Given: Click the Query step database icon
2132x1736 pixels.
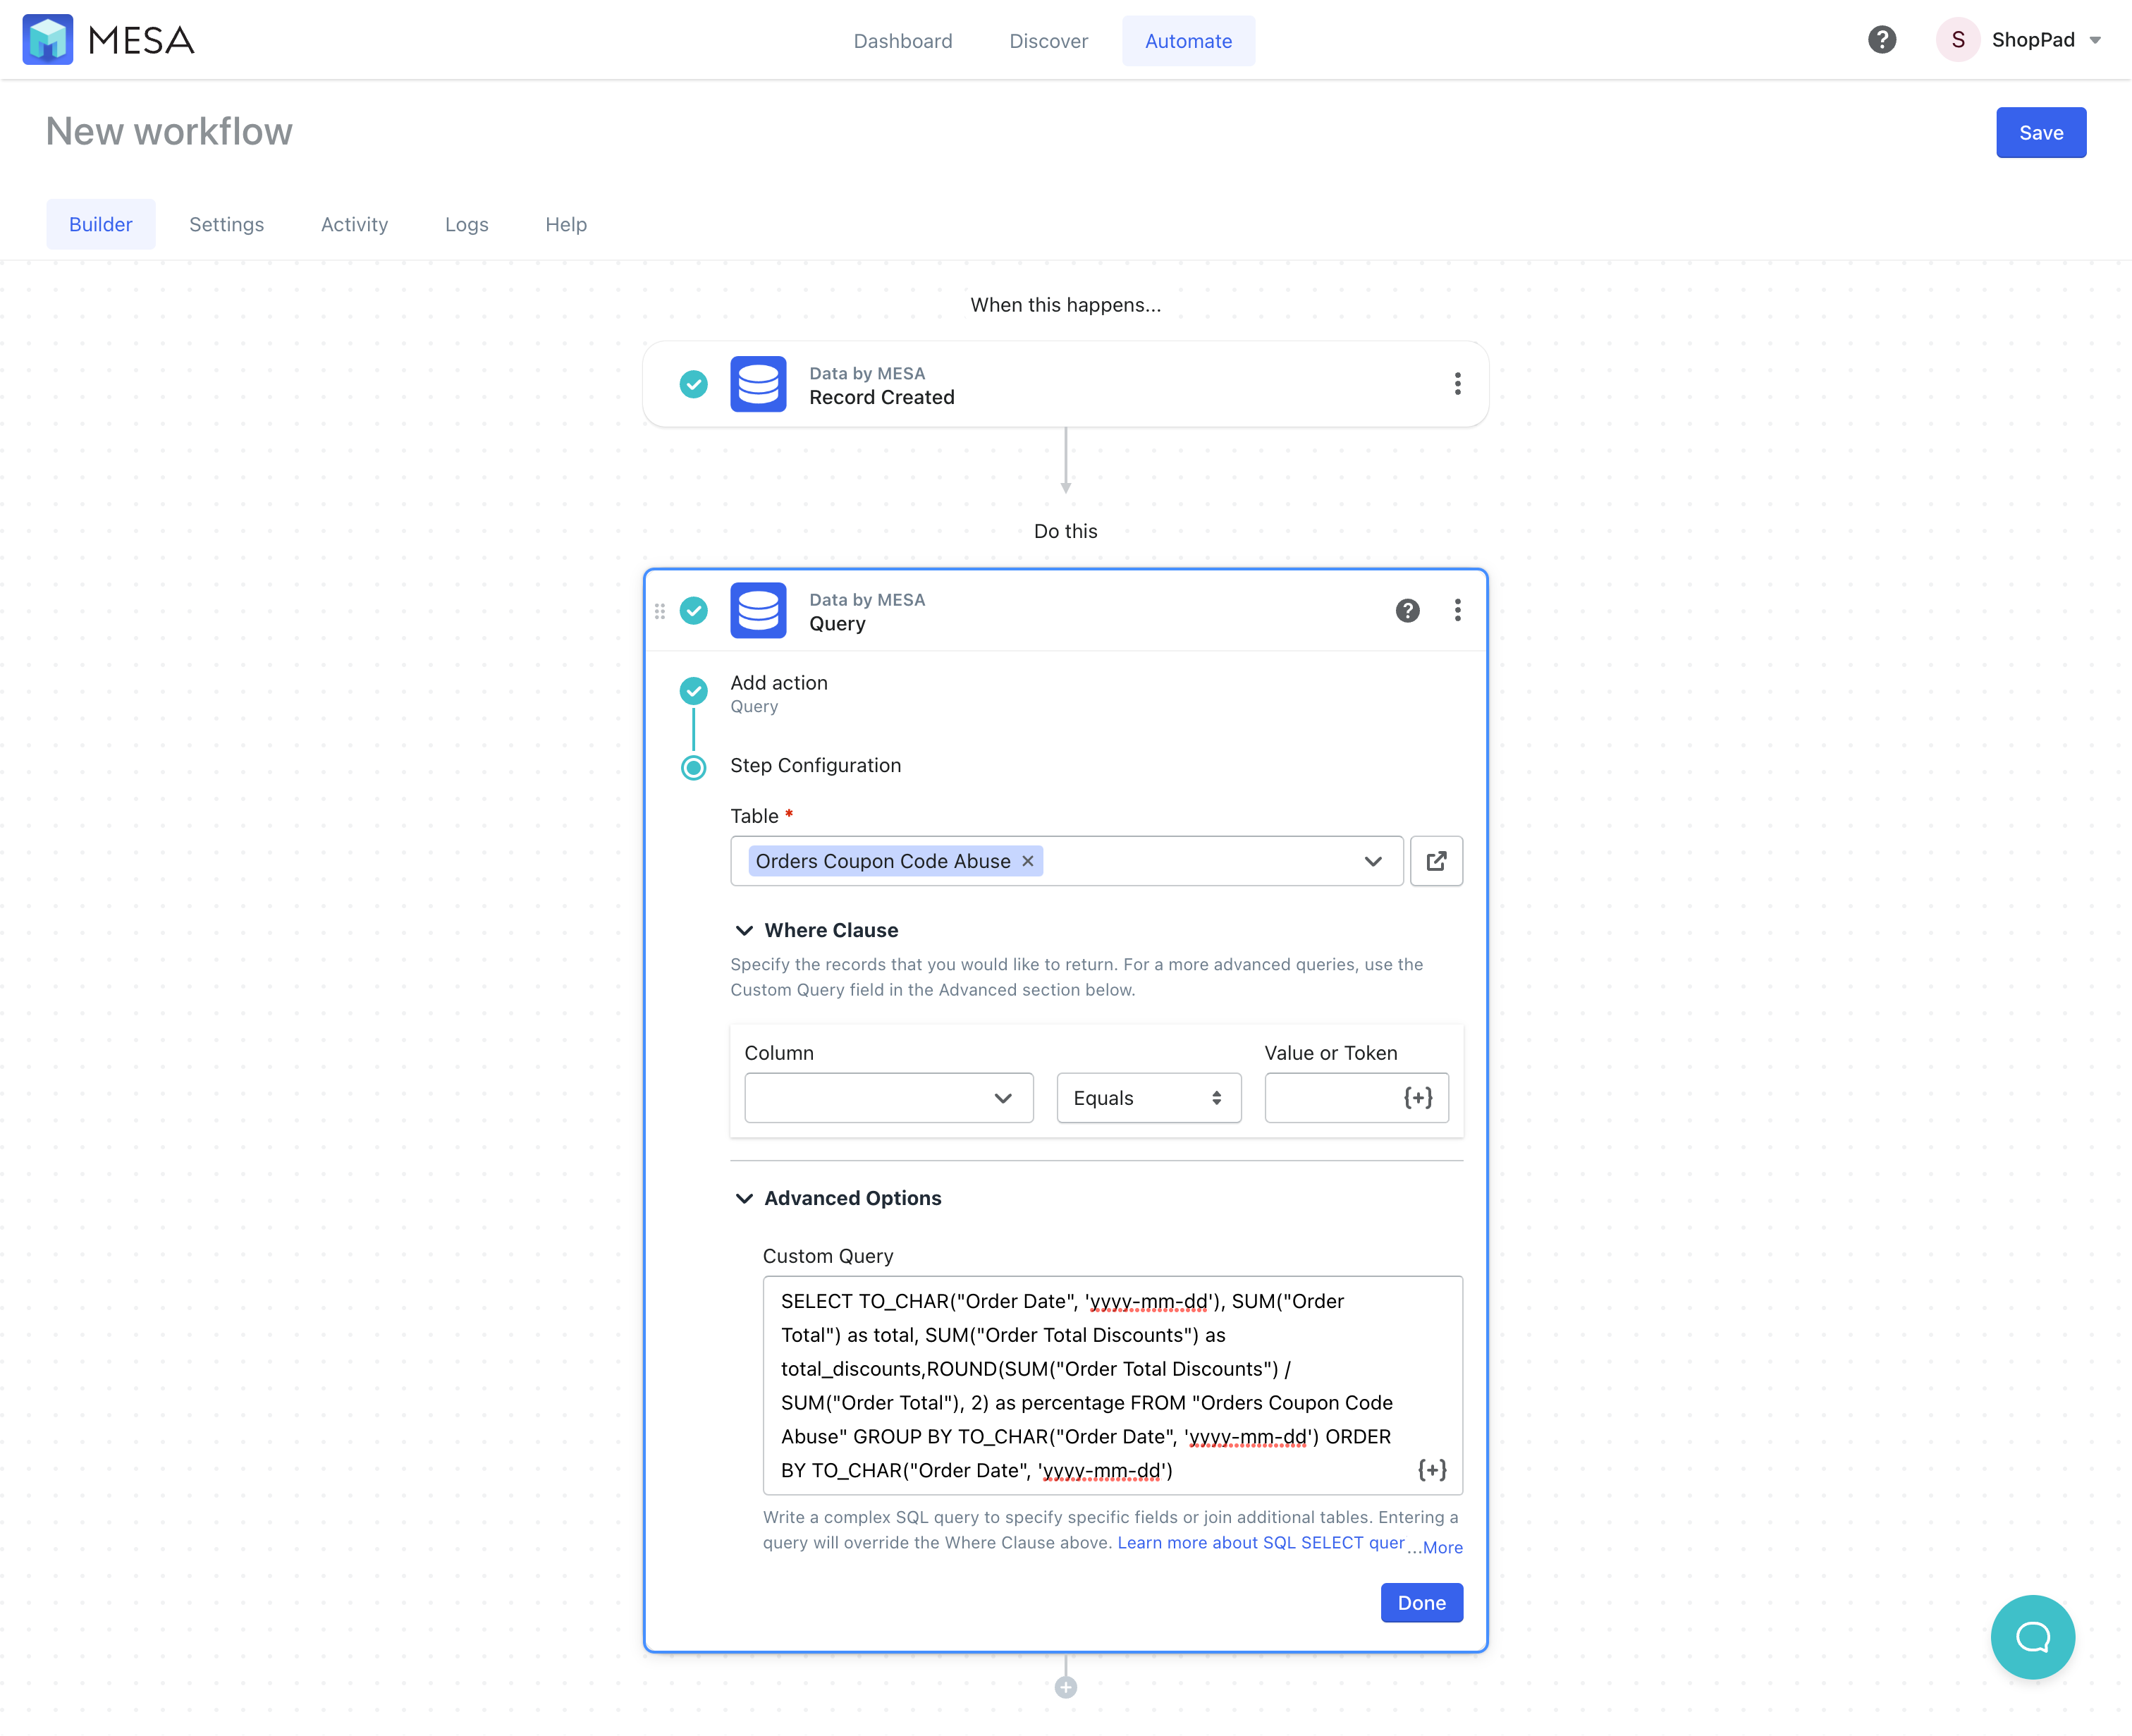Looking at the screenshot, I should pyautogui.click(x=758, y=610).
